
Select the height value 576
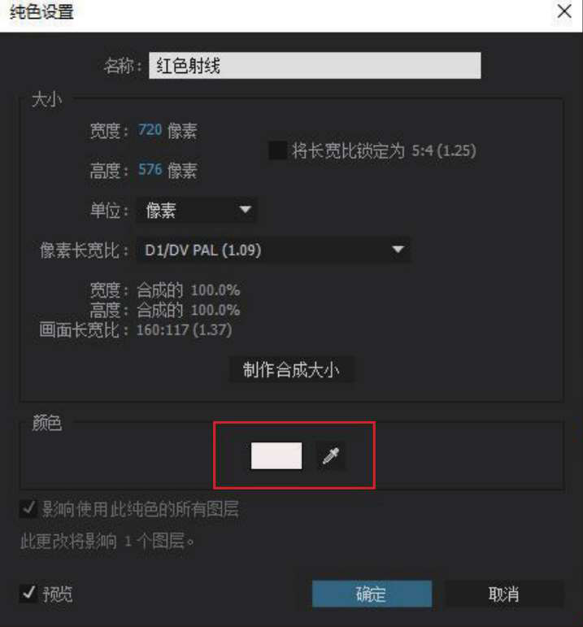coord(150,170)
